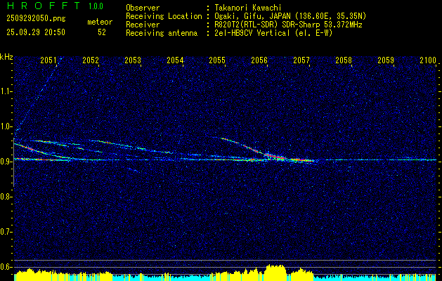Click the Receiving antenna label

162,33
